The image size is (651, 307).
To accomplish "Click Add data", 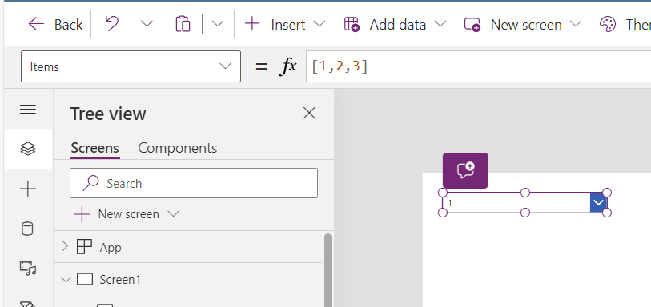I will tap(385, 25).
